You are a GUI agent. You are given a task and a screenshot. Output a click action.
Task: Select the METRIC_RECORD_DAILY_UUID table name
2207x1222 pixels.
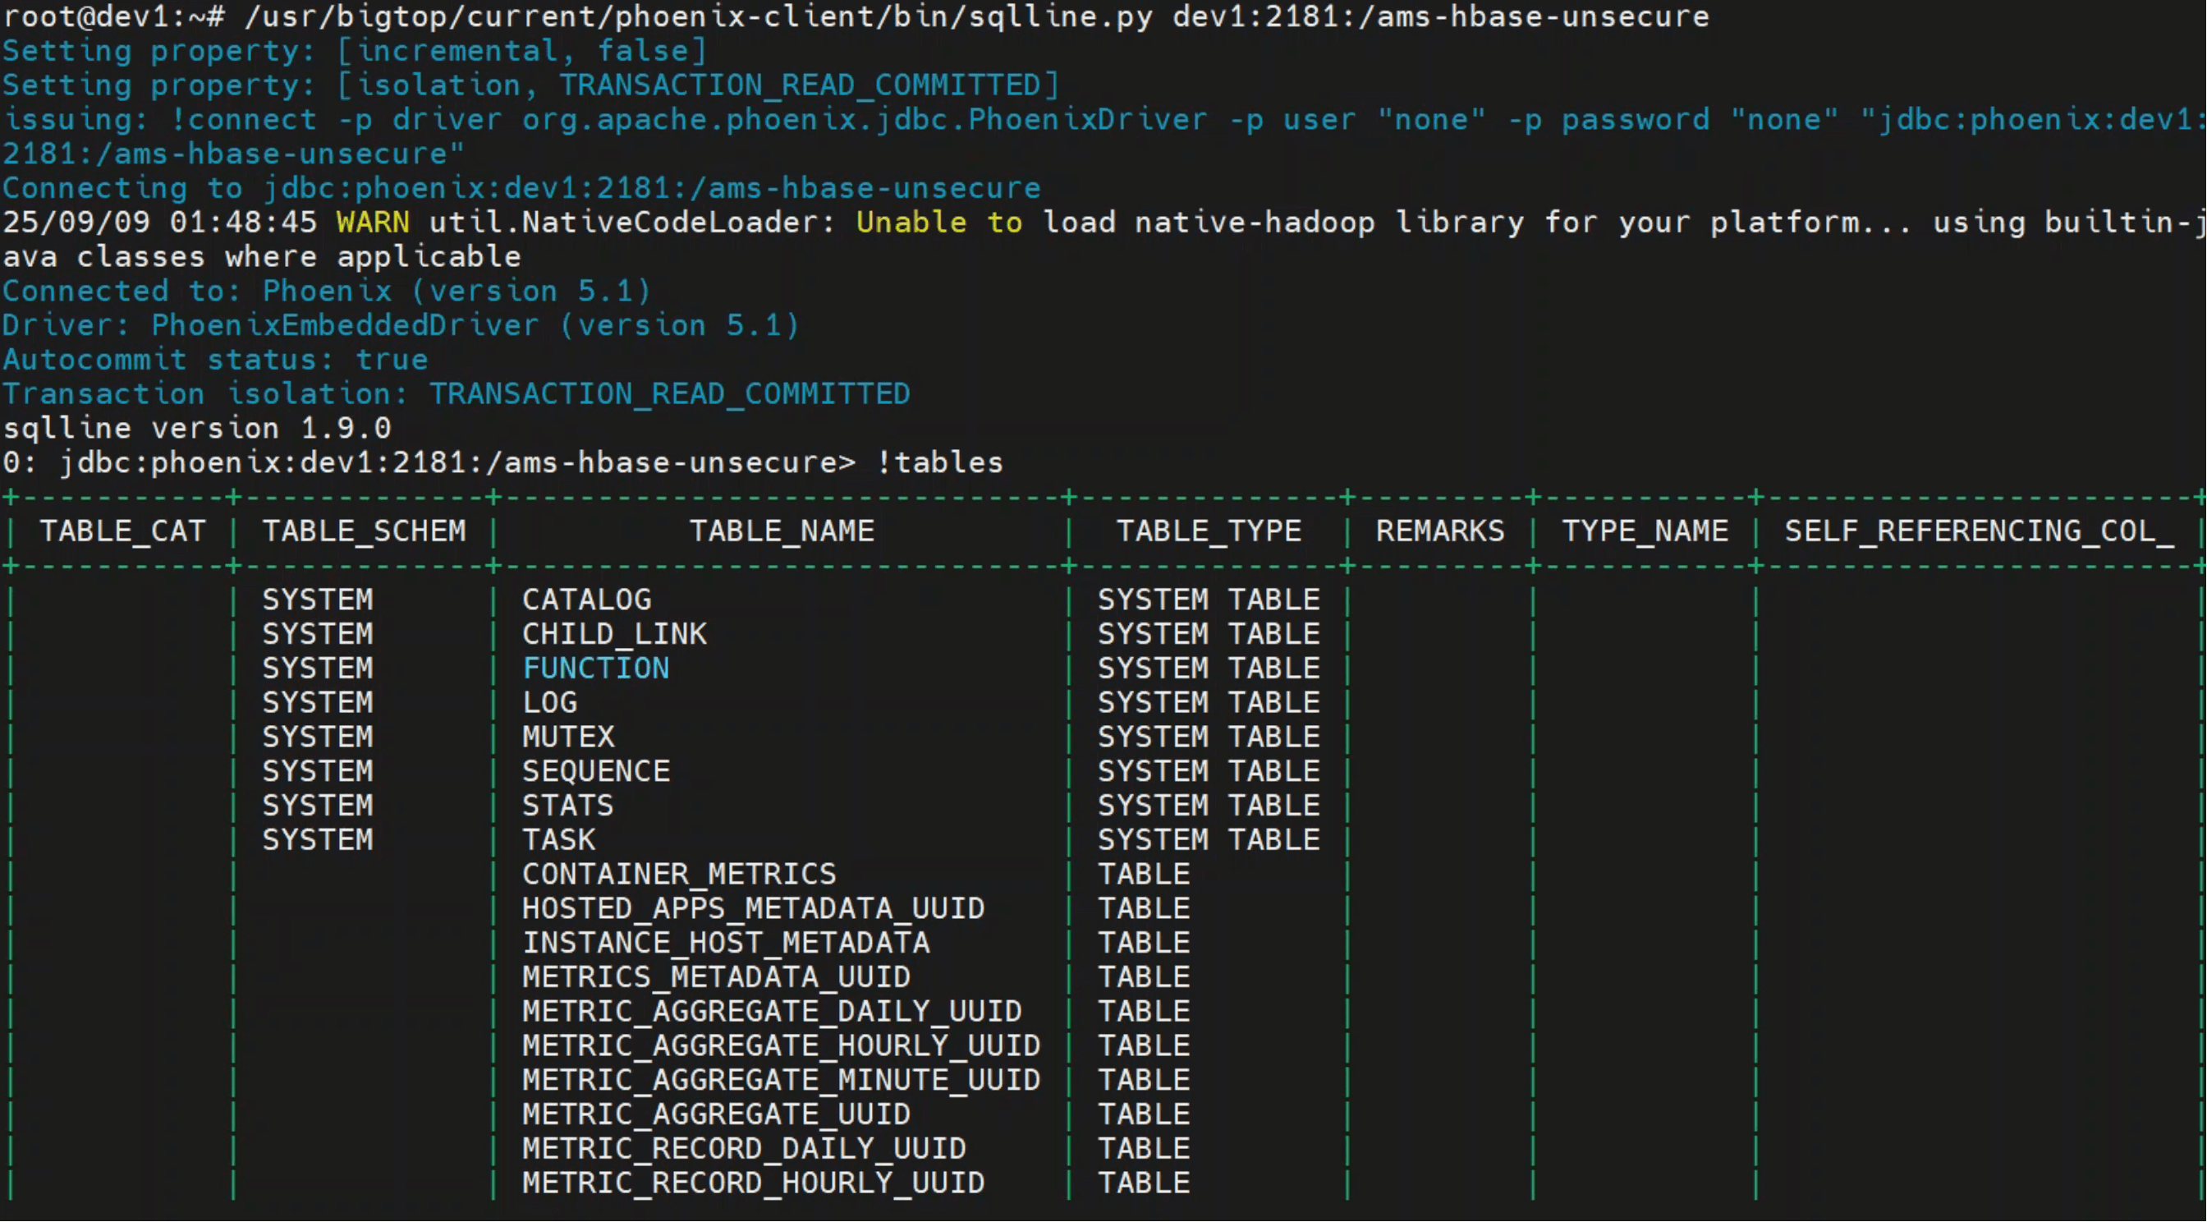pyautogui.click(x=745, y=1148)
